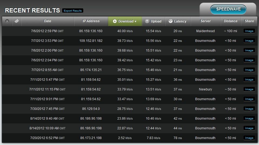
Task: Click Image link for Newbury result
Action: 249,89
